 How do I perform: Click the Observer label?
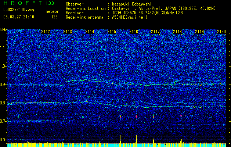[x=75, y=4]
